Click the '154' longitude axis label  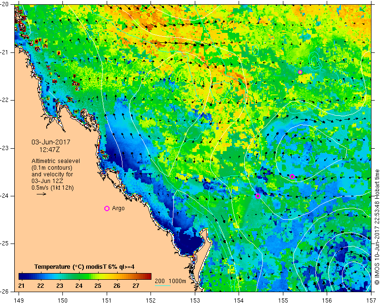coord(239,301)
